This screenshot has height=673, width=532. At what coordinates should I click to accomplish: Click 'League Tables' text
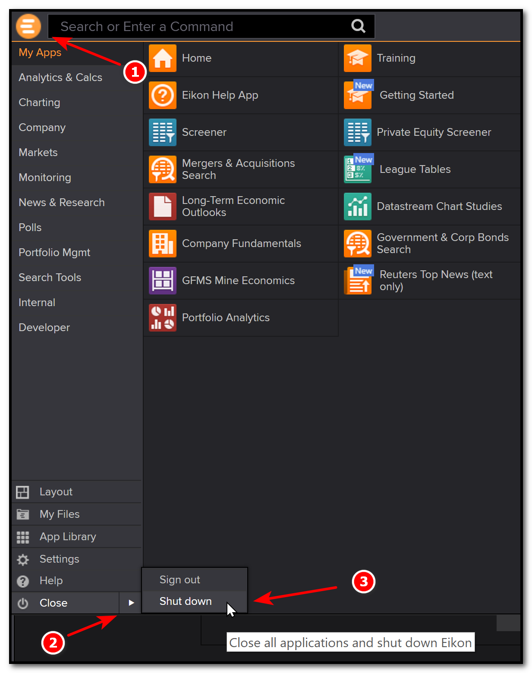click(x=415, y=169)
